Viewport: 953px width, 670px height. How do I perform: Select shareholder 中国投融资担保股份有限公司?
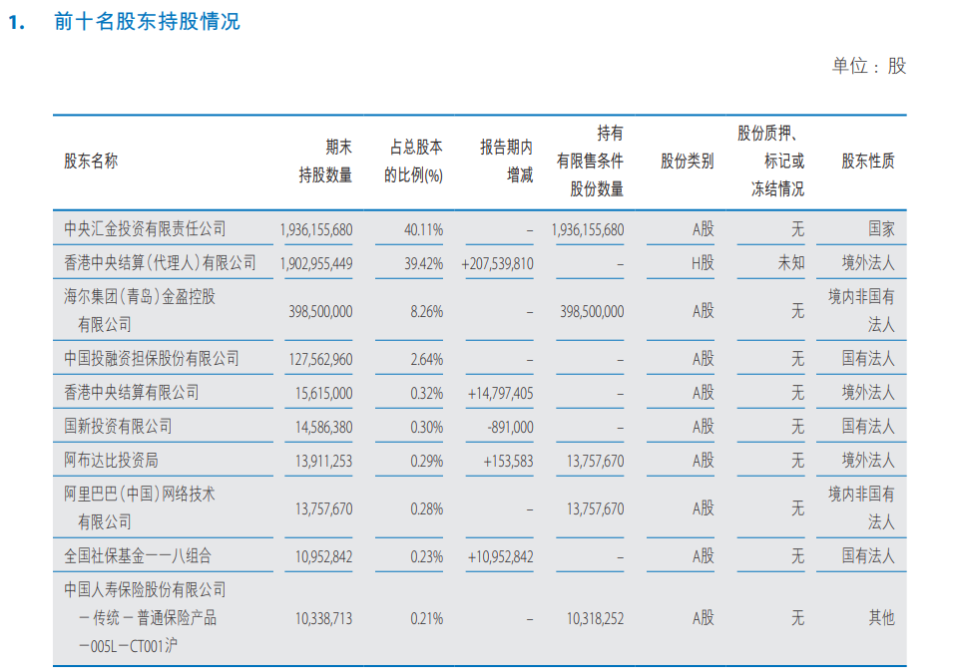click(x=152, y=358)
